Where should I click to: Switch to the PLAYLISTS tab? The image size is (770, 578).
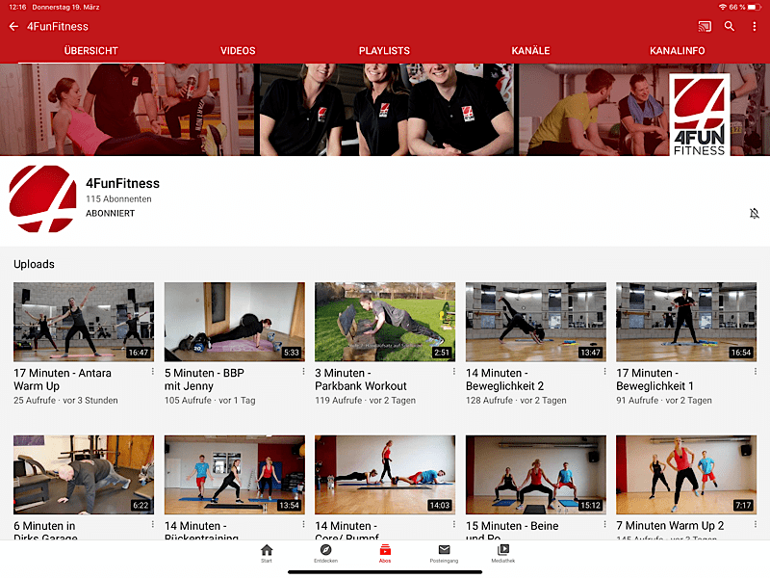[x=384, y=51]
